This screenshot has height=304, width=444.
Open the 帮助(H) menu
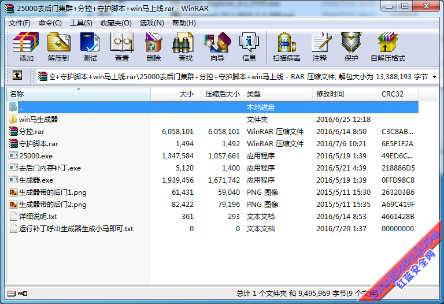point(184,23)
